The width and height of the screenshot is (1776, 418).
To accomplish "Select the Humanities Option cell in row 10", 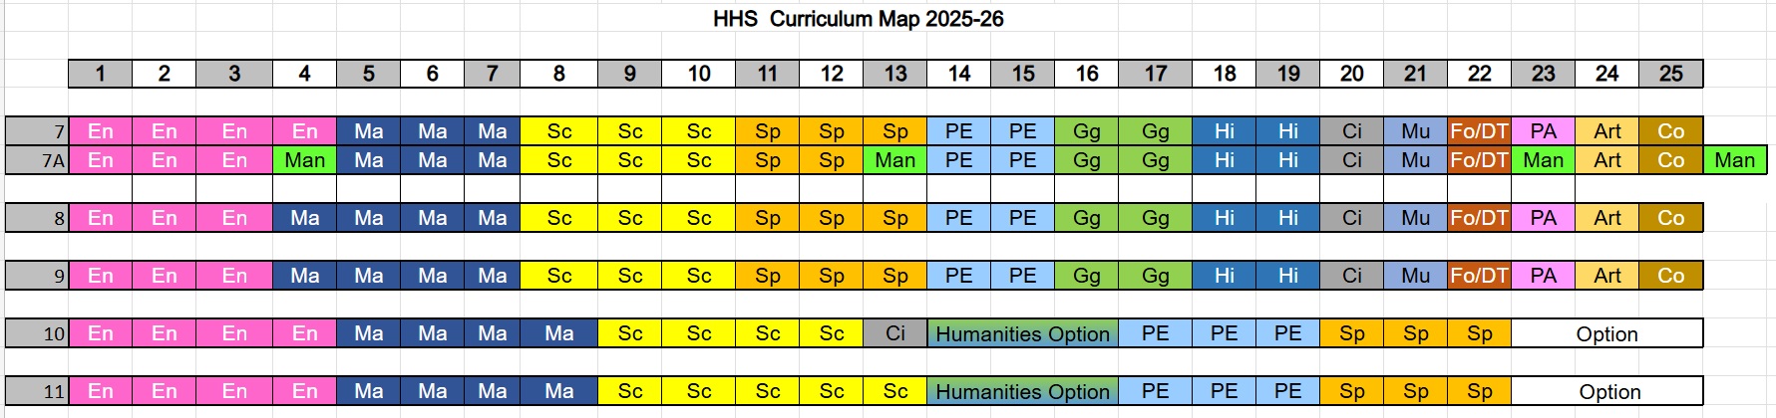I will point(1022,333).
